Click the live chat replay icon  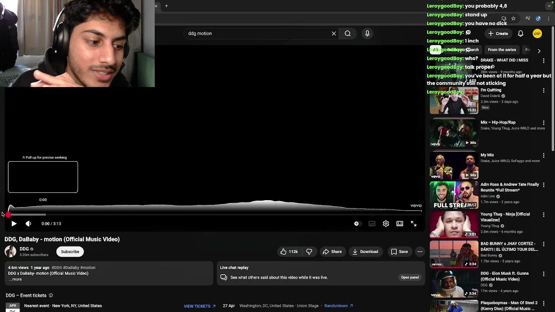coord(224,277)
